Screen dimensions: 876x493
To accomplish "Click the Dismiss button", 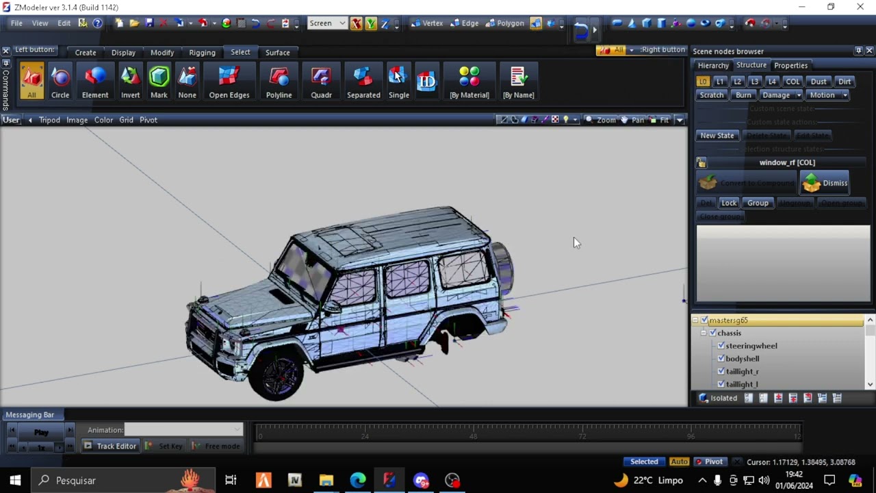I will coord(825,183).
